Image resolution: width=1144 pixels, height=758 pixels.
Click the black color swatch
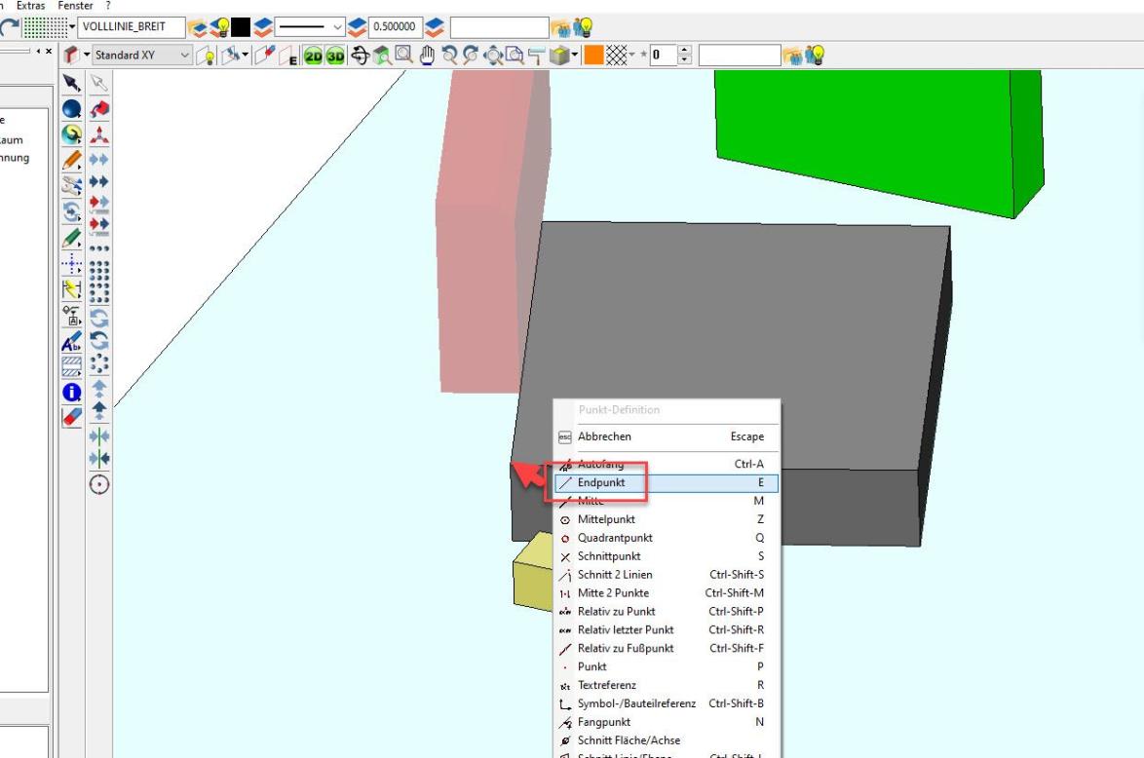pyautogui.click(x=240, y=27)
